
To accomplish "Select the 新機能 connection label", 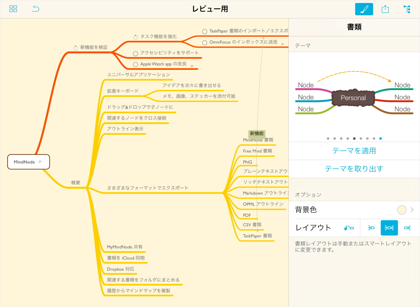I will click(x=257, y=133).
